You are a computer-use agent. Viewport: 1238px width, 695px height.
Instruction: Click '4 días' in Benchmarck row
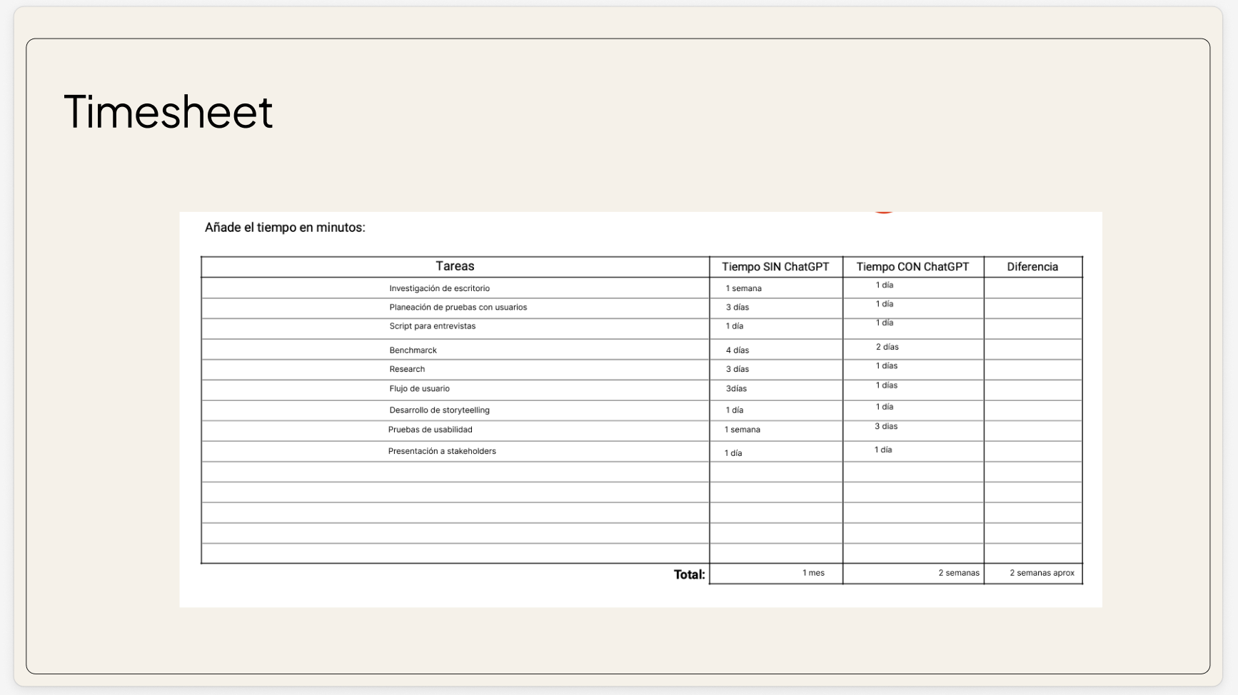click(x=738, y=350)
